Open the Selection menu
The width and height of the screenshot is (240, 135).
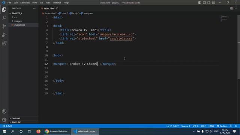tap(25, 3)
